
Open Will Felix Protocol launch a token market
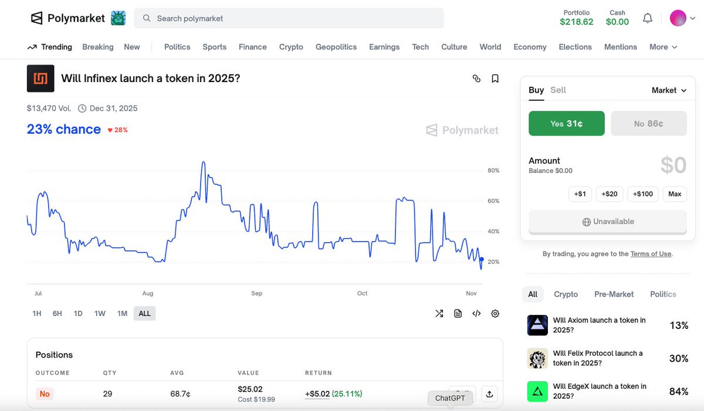point(598,358)
